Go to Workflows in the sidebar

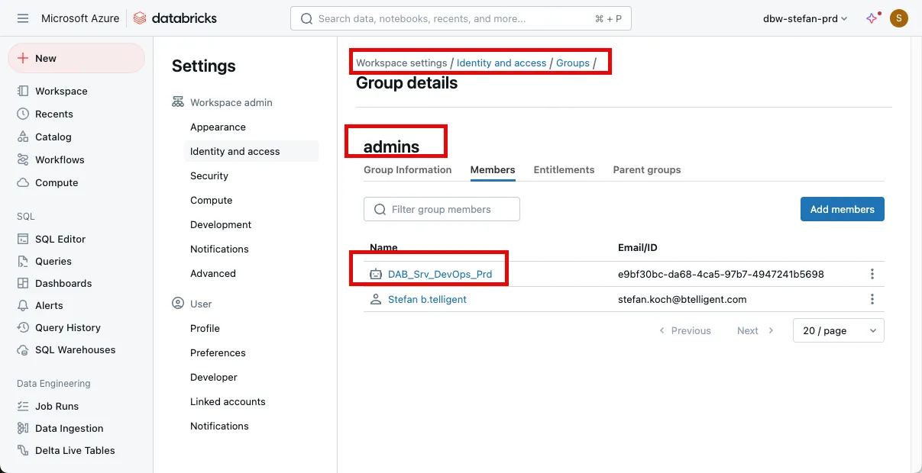click(x=60, y=159)
